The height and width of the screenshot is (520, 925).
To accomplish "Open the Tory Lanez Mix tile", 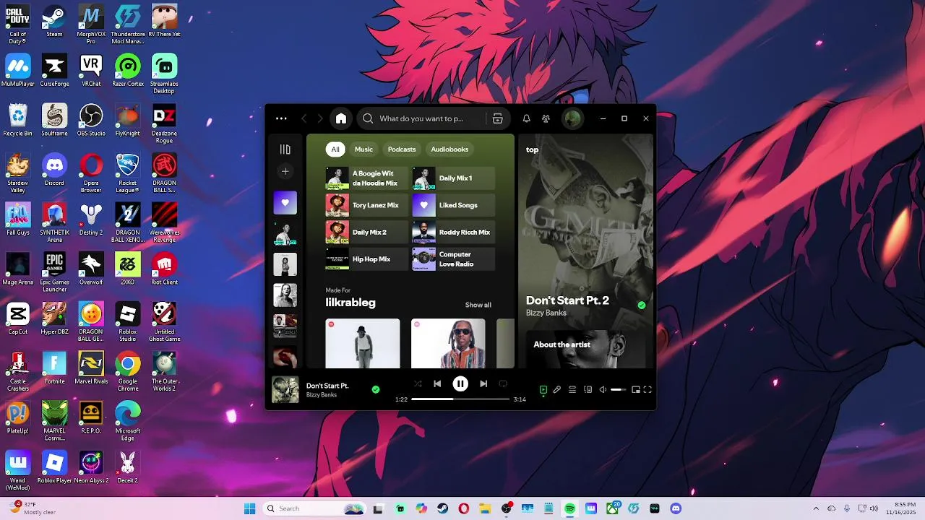I will click(367, 205).
